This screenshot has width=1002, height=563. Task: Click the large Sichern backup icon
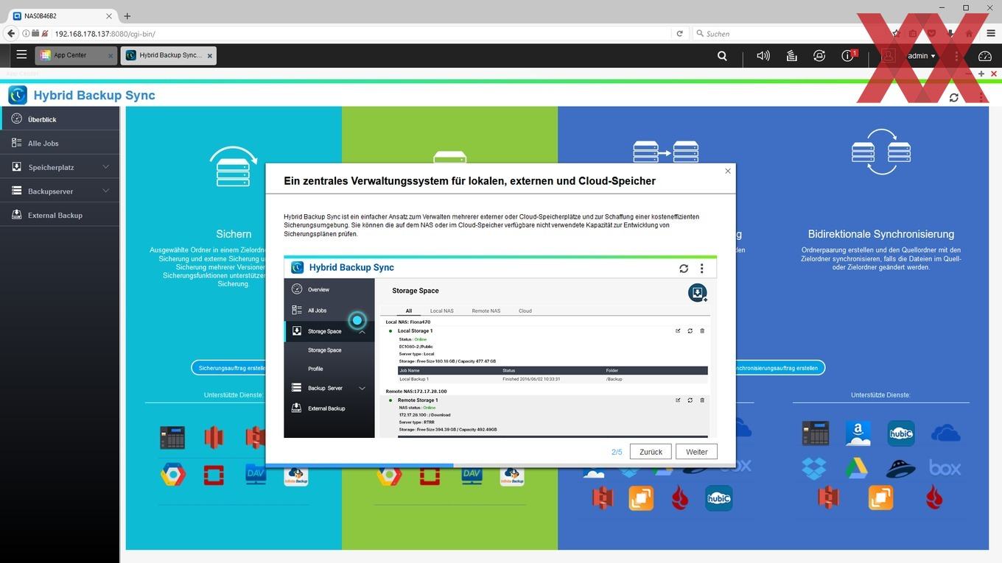point(234,166)
